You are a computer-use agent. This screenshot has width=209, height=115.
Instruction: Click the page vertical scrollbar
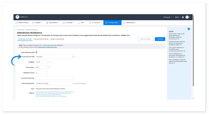click(x=193, y=51)
